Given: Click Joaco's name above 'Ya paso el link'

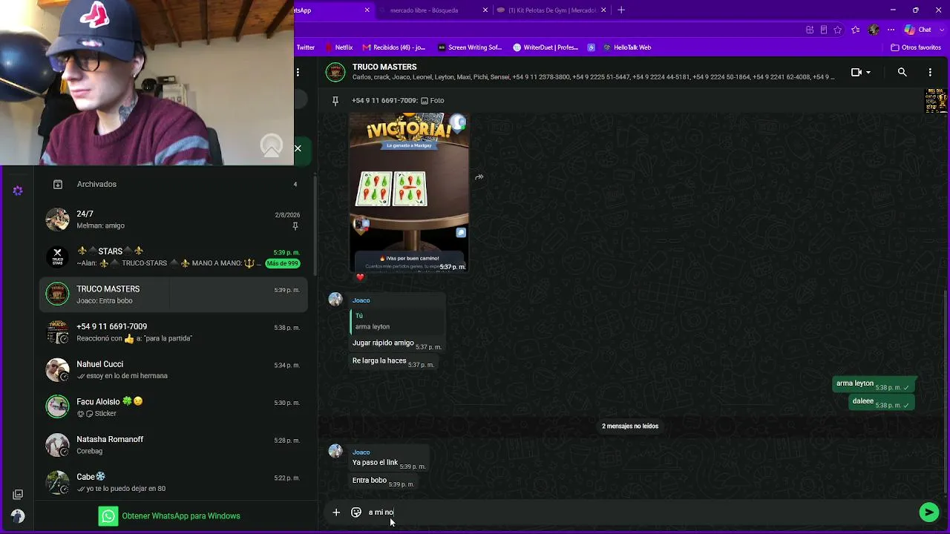Looking at the screenshot, I should point(361,452).
